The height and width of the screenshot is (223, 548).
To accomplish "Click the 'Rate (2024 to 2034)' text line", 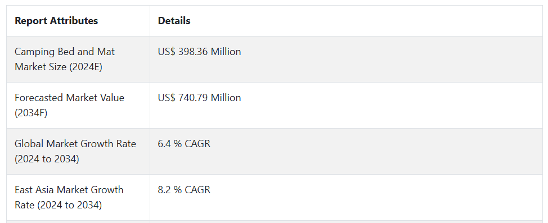I will click(x=59, y=205).
